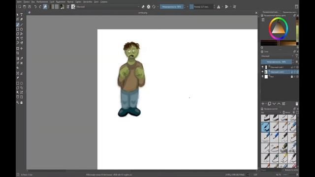Image resolution: width=315 pixels, height=177 pixels.
Task: Open the layer blending mode dropdown
Action: tap(278, 56)
